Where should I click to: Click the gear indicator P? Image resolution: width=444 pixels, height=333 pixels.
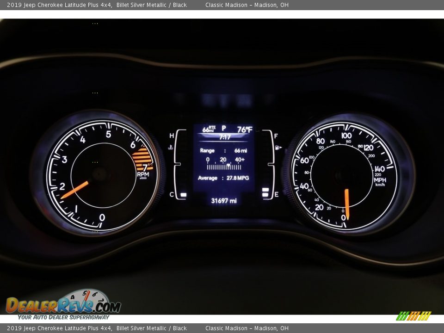point(224,129)
